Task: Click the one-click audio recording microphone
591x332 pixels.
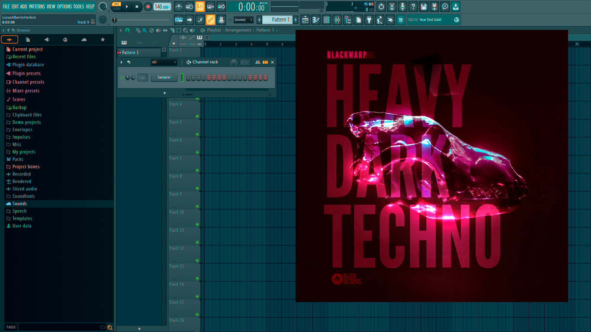Action: 402,7
